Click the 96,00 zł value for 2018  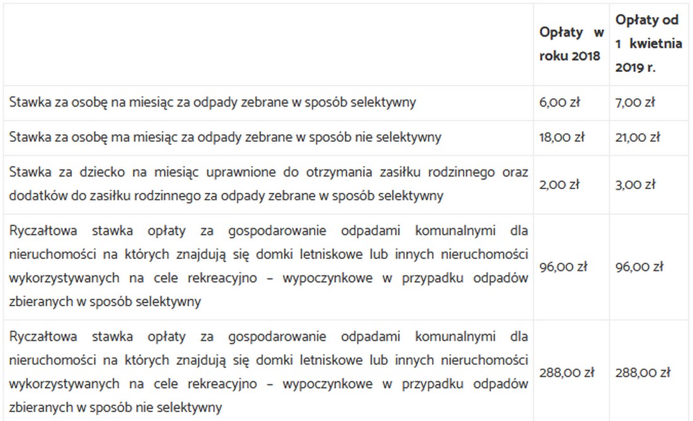tap(563, 267)
